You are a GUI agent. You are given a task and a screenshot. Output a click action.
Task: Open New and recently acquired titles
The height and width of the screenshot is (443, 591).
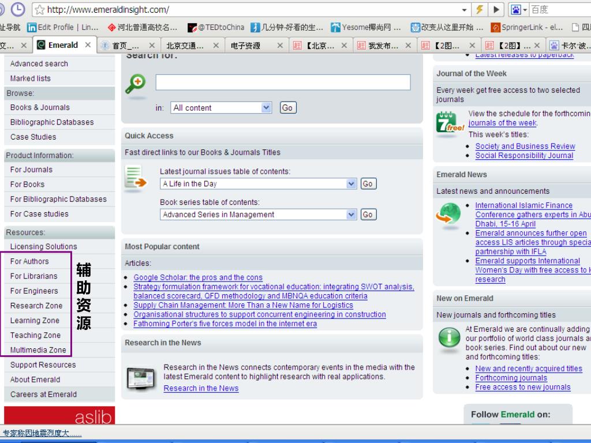529,369
